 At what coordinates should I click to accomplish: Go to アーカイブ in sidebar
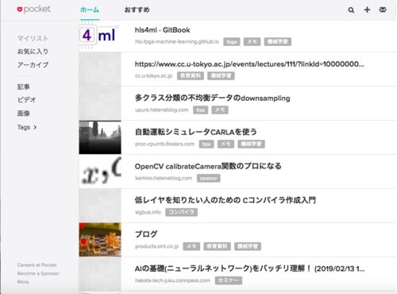(x=33, y=64)
